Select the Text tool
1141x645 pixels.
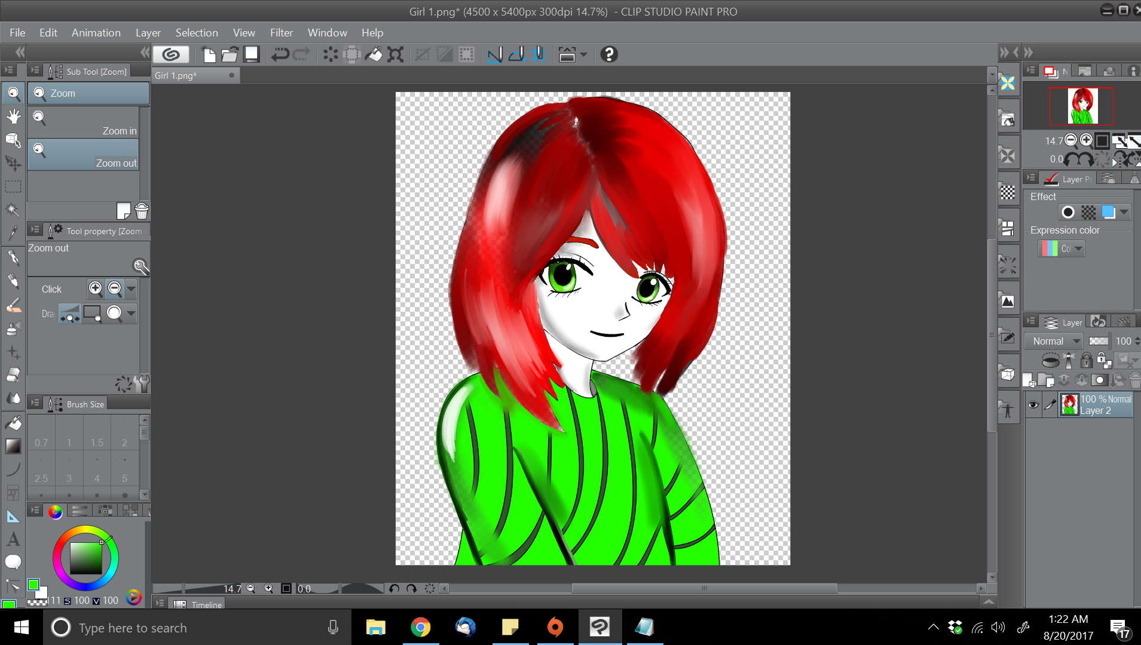click(x=13, y=539)
